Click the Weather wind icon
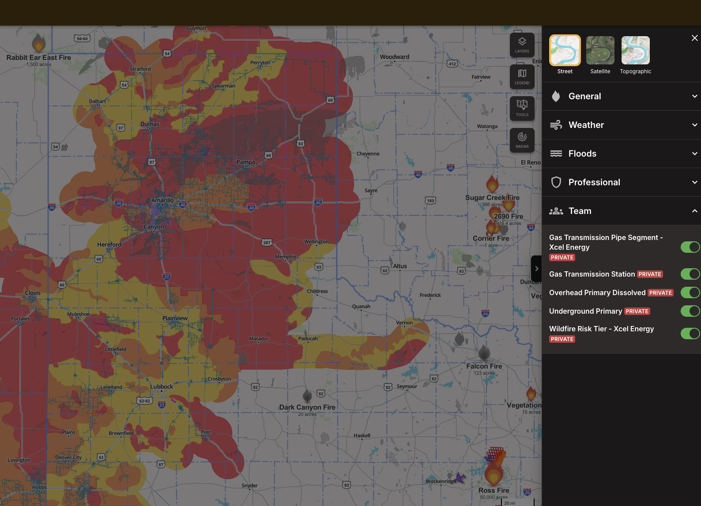Screen dimensions: 701x506 click(x=556, y=125)
